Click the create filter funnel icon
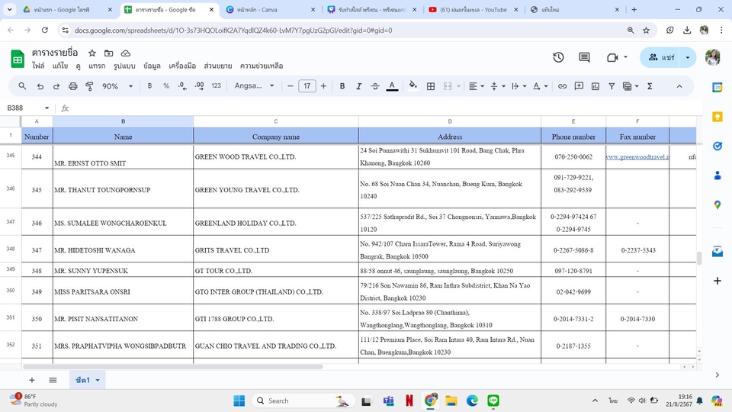732x412 pixels. click(612, 86)
